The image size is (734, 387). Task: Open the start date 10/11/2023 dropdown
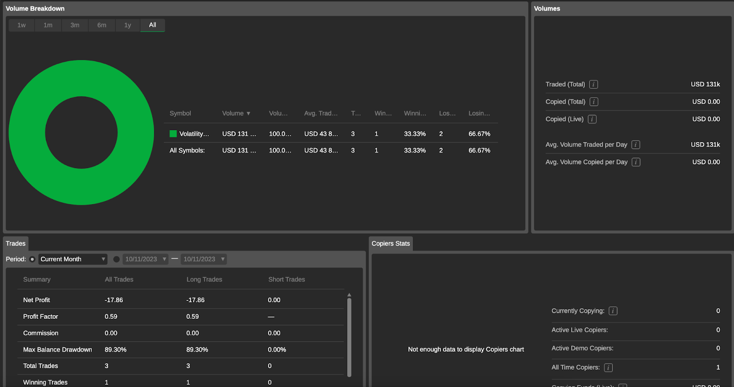click(x=145, y=259)
